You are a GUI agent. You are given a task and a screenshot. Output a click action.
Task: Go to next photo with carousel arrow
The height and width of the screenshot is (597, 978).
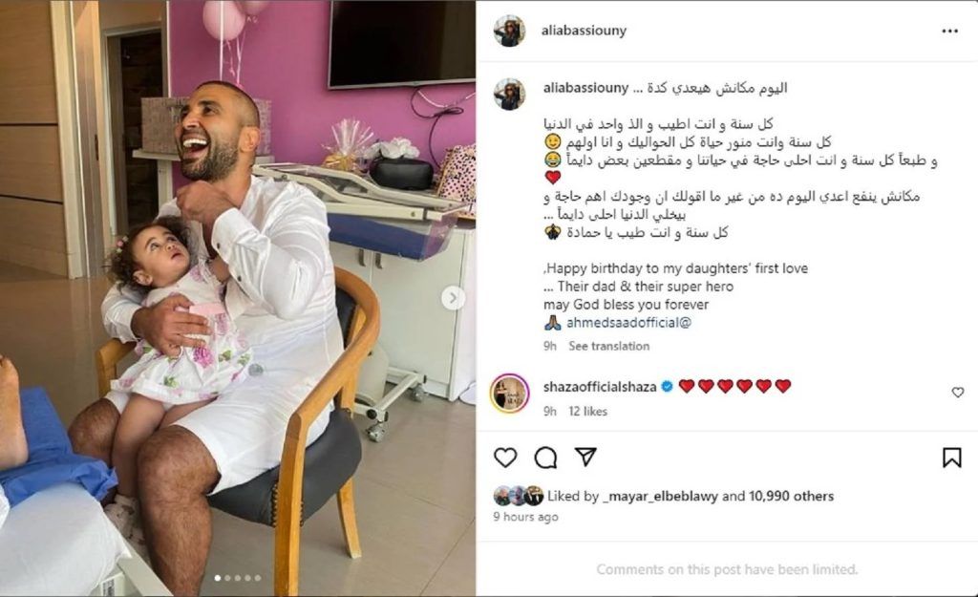(x=453, y=298)
